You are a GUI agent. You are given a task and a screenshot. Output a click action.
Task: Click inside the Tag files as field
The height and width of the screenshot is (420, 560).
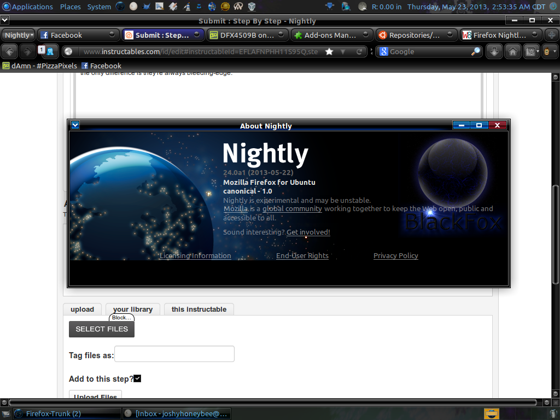tap(174, 354)
